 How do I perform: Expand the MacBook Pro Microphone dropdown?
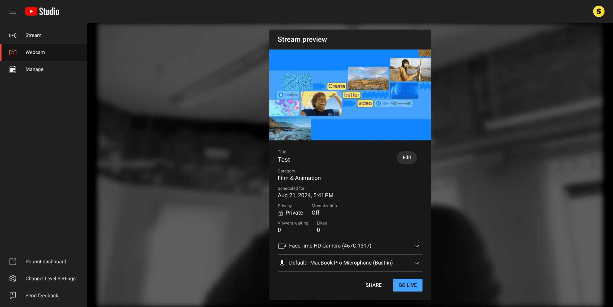pos(417,263)
